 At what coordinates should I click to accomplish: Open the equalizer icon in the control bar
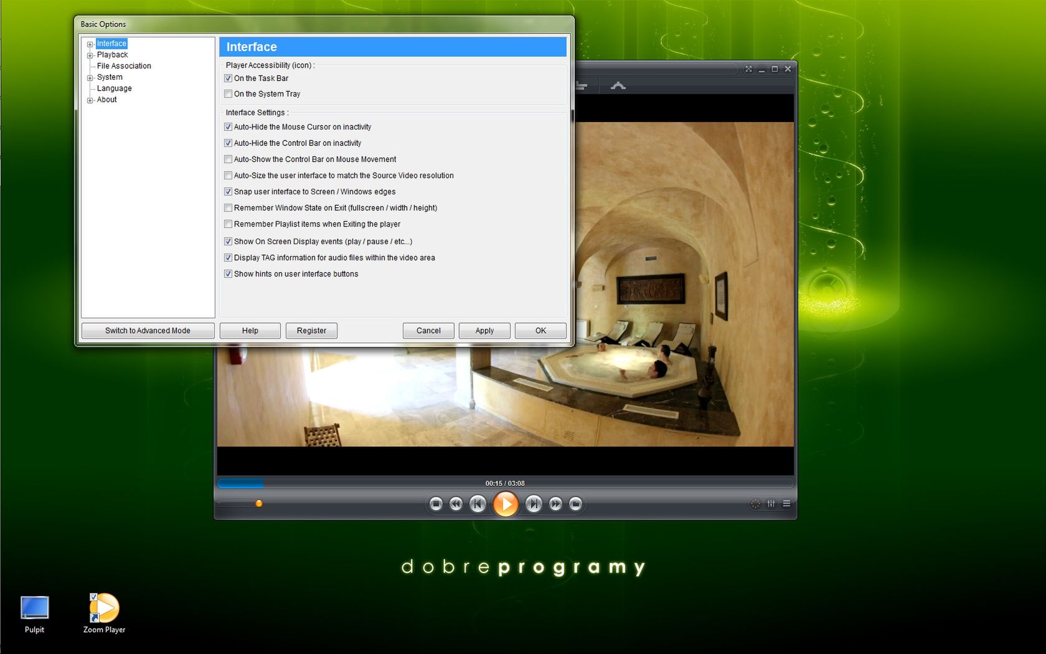[771, 503]
